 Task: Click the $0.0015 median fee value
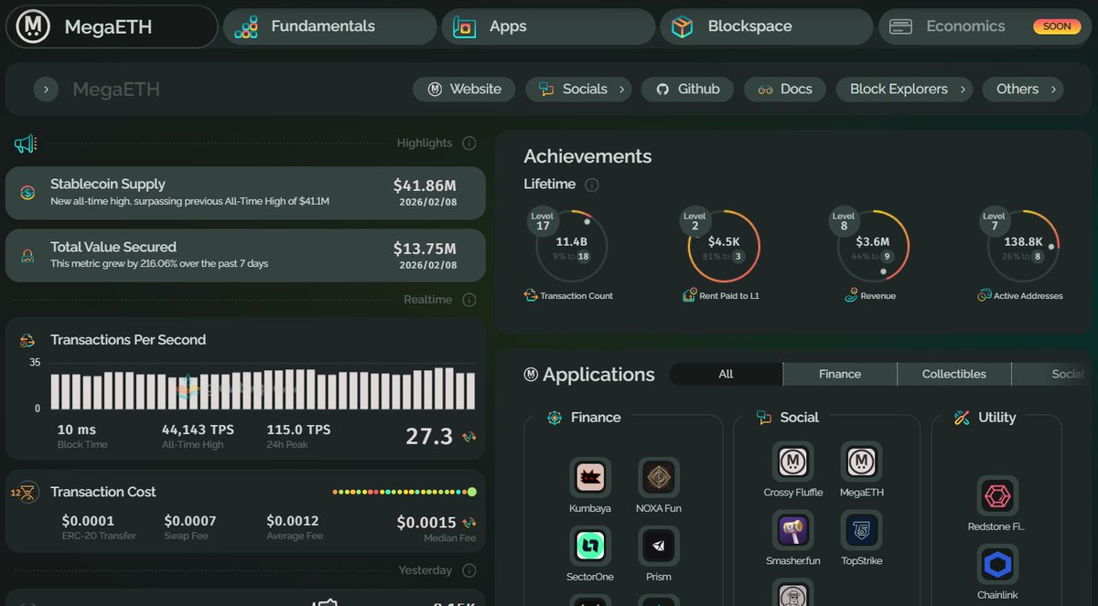(x=426, y=523)
